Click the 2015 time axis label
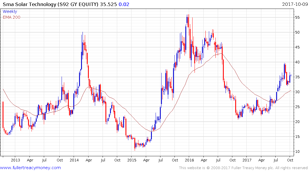This screenshot has height=172, width=308. click(x=132, y=160)
